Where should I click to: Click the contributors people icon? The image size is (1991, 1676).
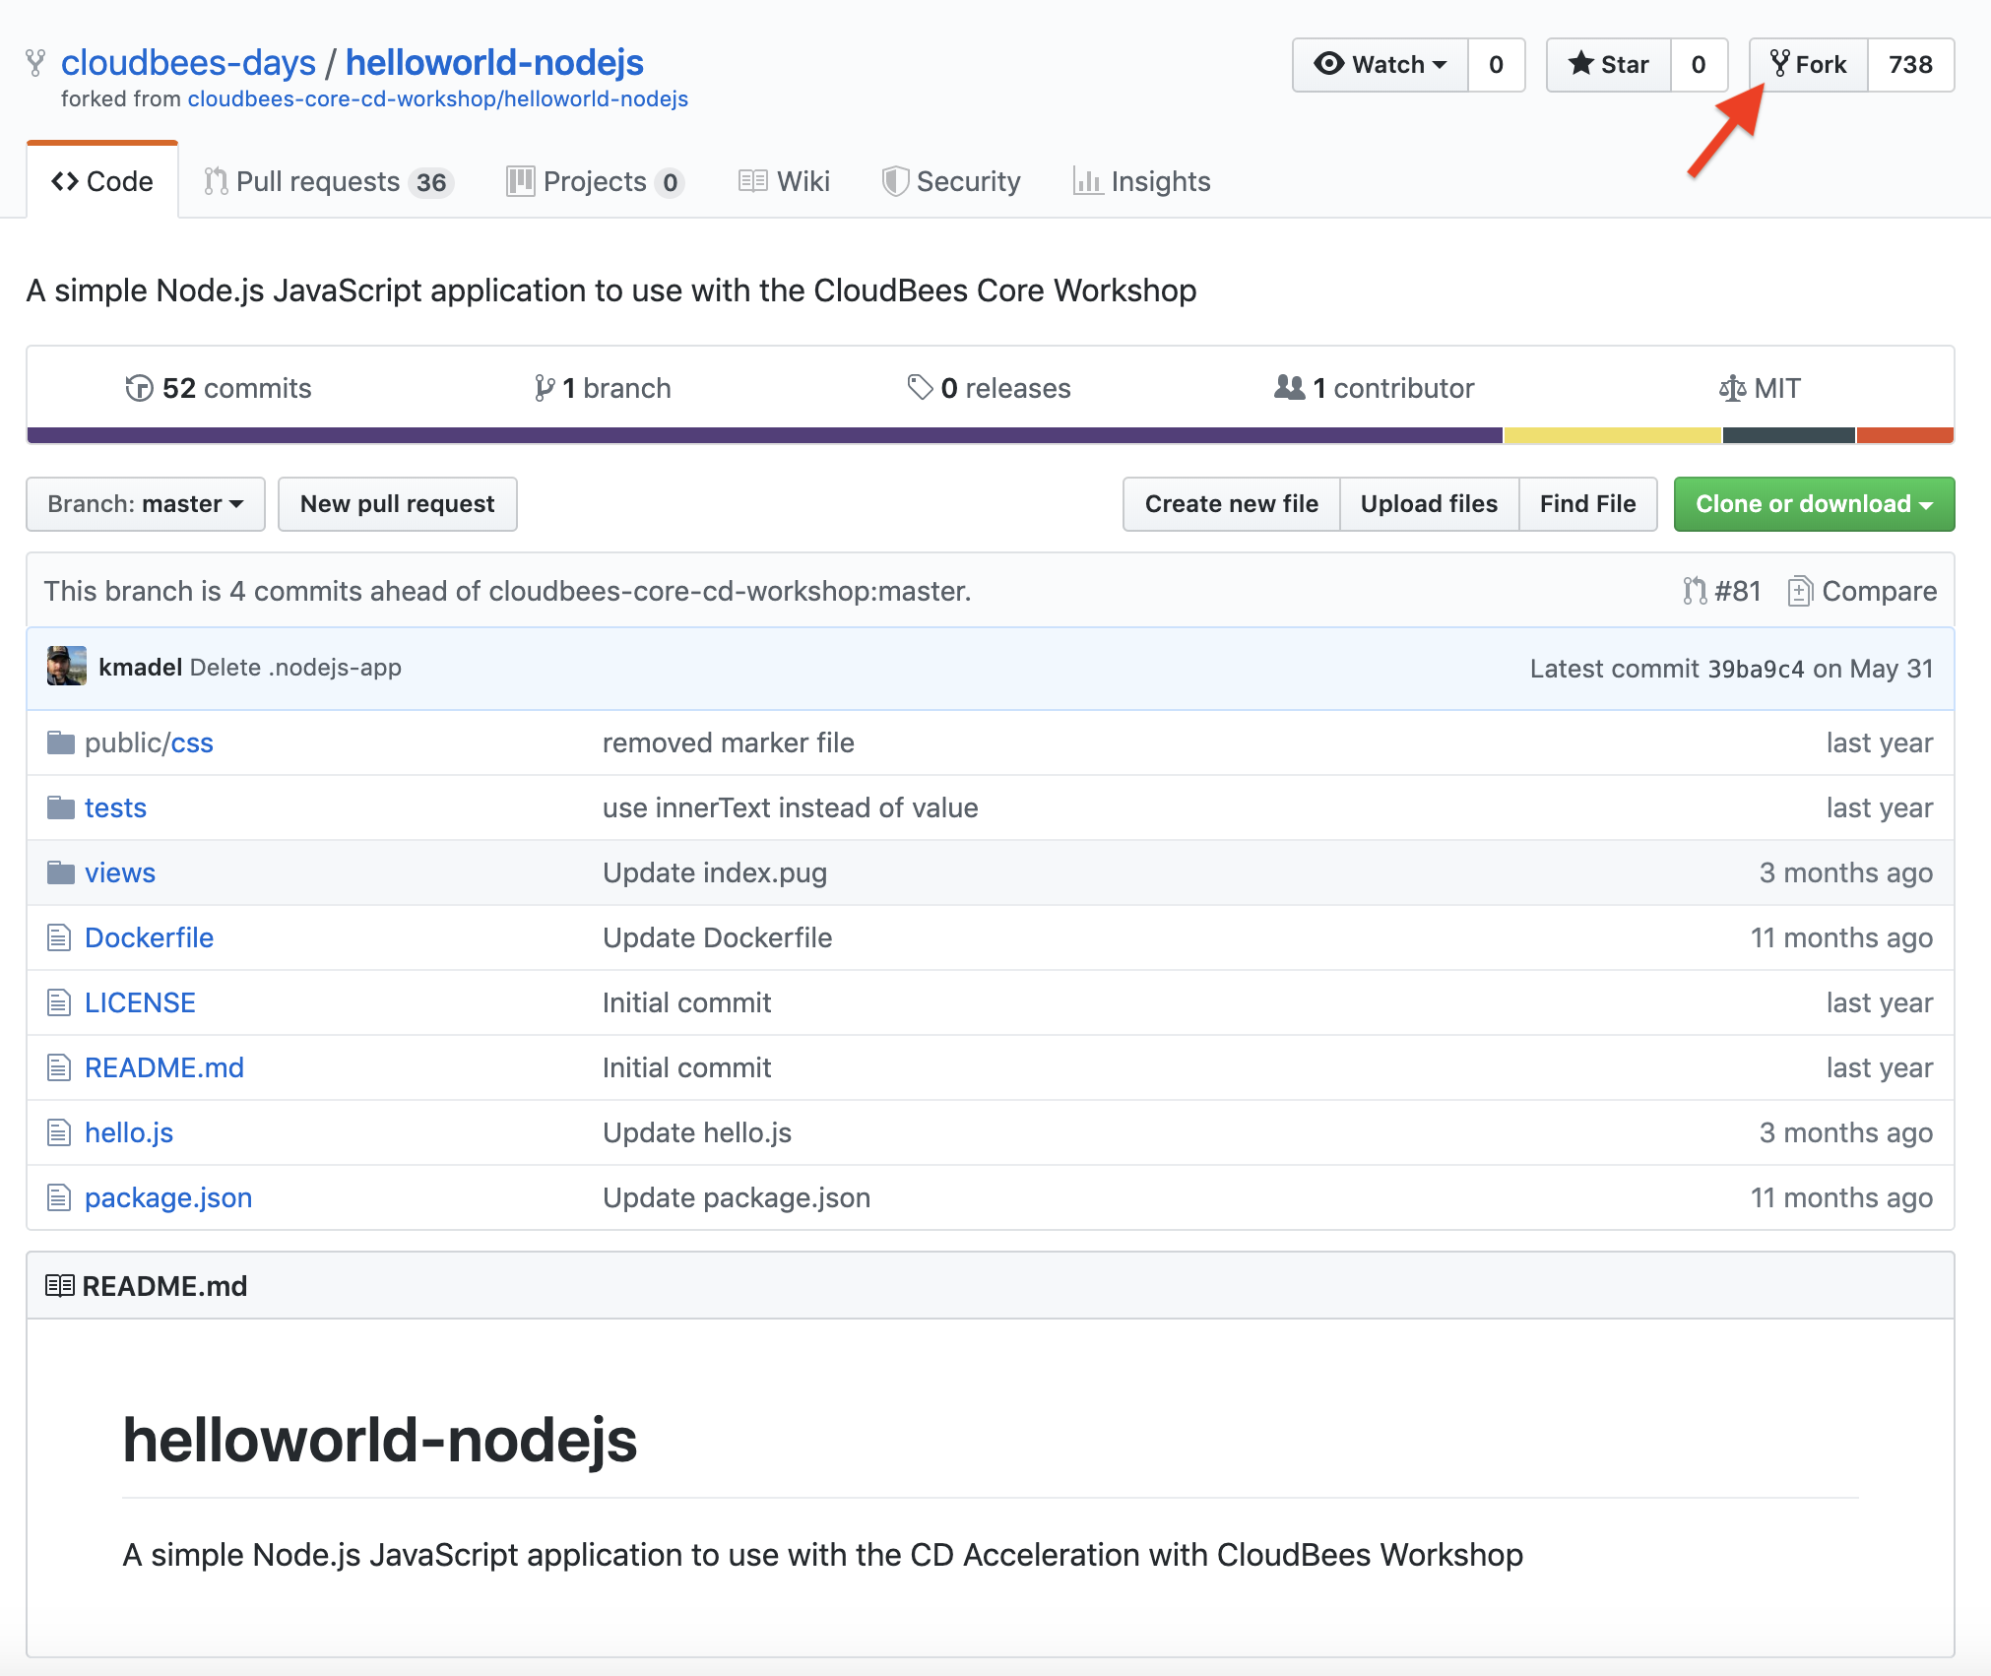click(x=1290, y=387)
